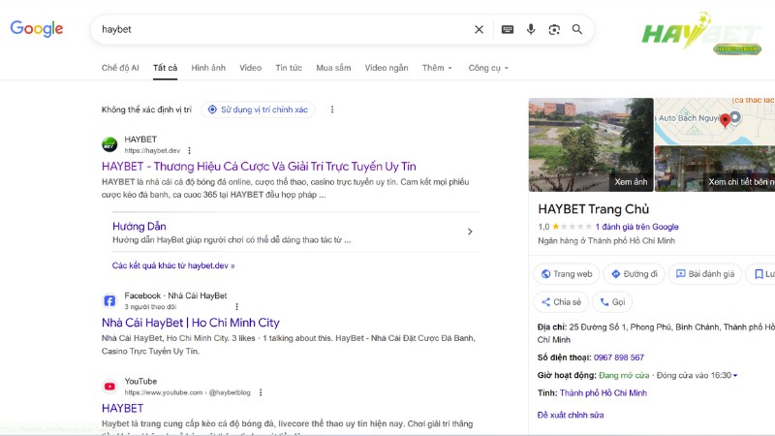
Task: Click the magnifying glass search icon
Action: click(x=577, y=30)
